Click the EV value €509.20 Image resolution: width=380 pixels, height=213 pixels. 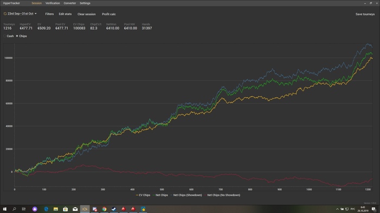click(44, 28)
